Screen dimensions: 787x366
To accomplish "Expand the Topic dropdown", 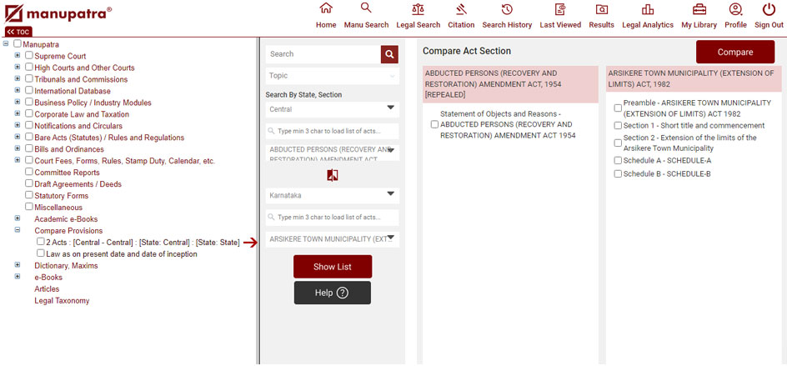I will 332,76.
